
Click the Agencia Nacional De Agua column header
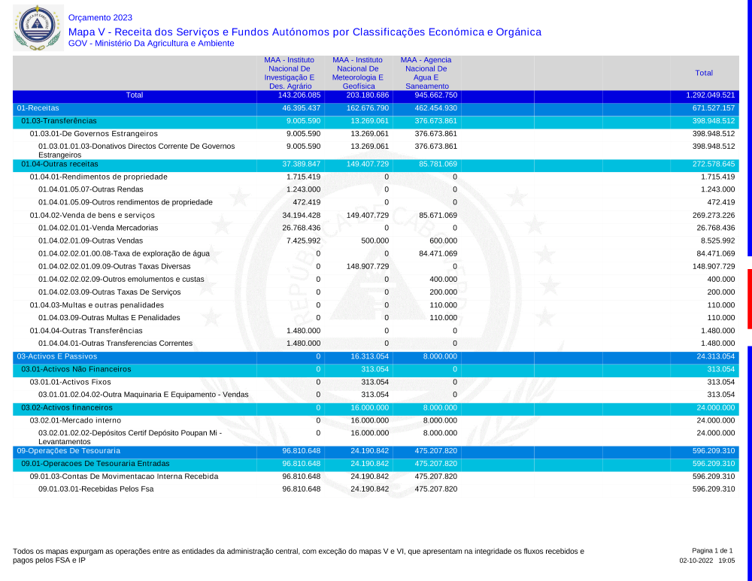pos(426,73)
